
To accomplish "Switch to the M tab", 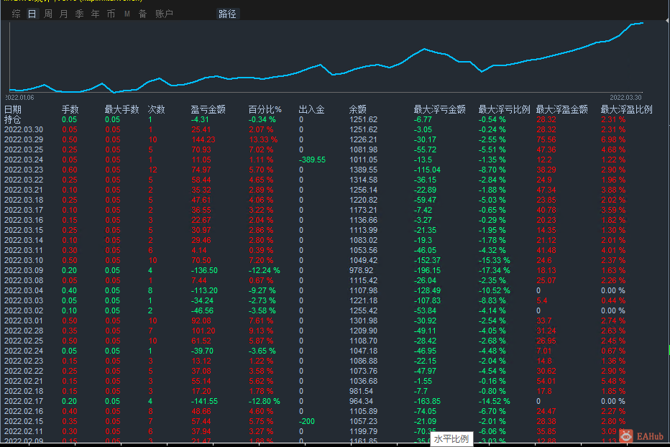I will tap(127, 14).
